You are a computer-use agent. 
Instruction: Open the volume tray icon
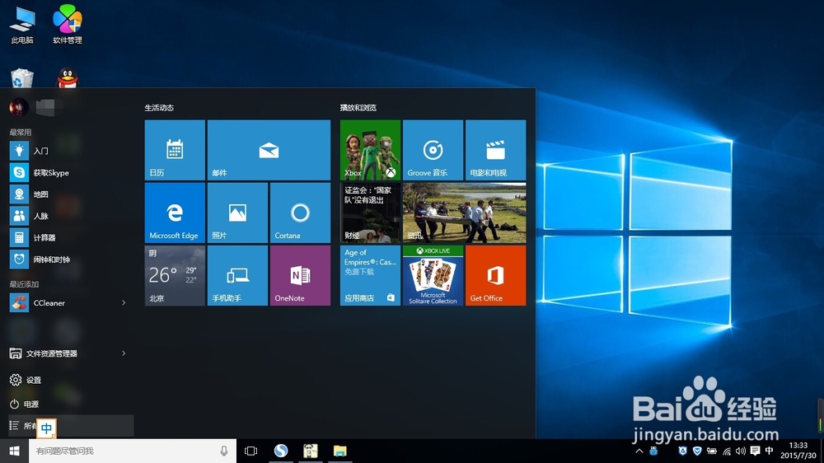(x=741, y=451)
